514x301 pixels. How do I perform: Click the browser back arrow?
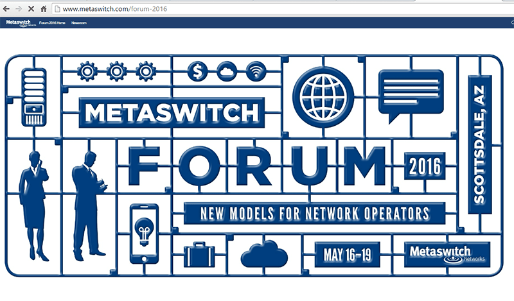click(6, 9)
